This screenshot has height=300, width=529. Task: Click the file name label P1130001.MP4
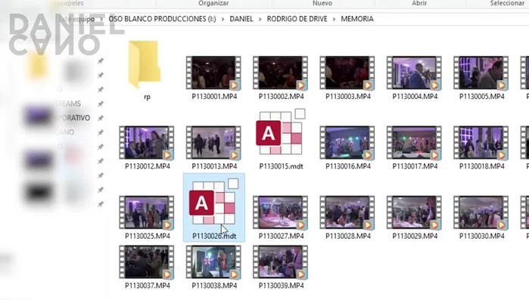[214, 96]
